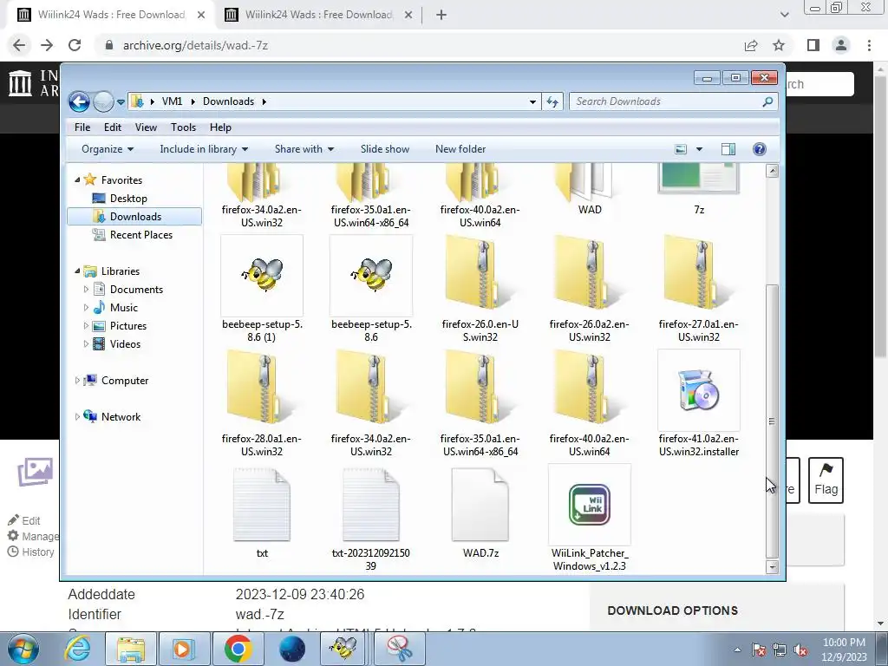Click the Chrome reload button
The width and height of the screenshot is (888, 666).
click(75, 45)
